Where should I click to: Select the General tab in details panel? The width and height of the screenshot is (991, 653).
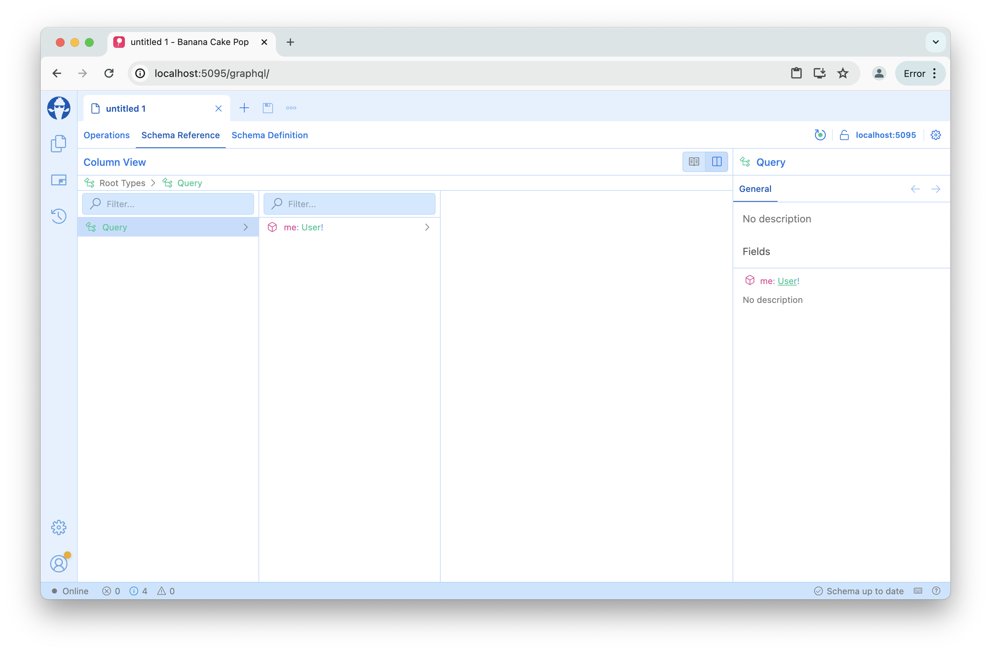coord(755,189)
